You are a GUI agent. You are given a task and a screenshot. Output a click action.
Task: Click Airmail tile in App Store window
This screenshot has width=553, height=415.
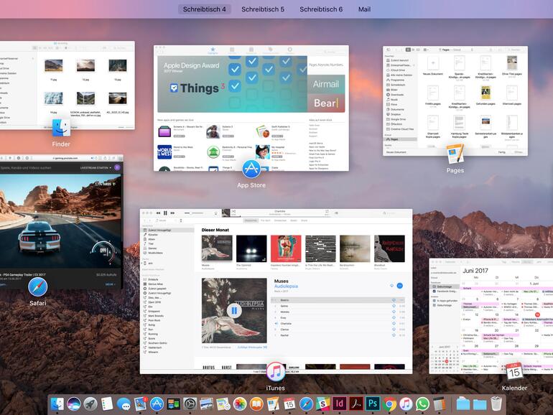click(x=325, y=84)
